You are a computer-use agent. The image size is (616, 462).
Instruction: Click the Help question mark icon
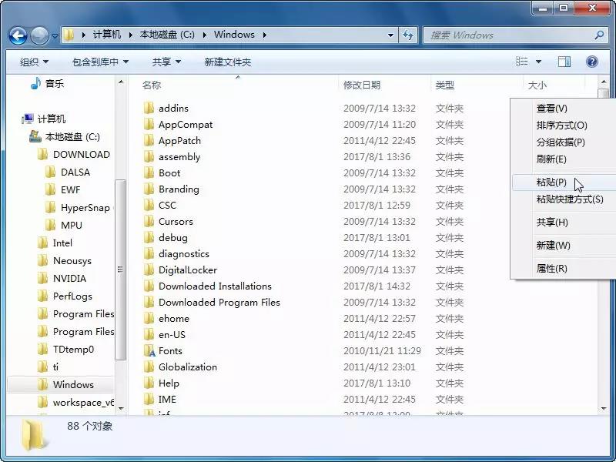click(x=592, y=62)
